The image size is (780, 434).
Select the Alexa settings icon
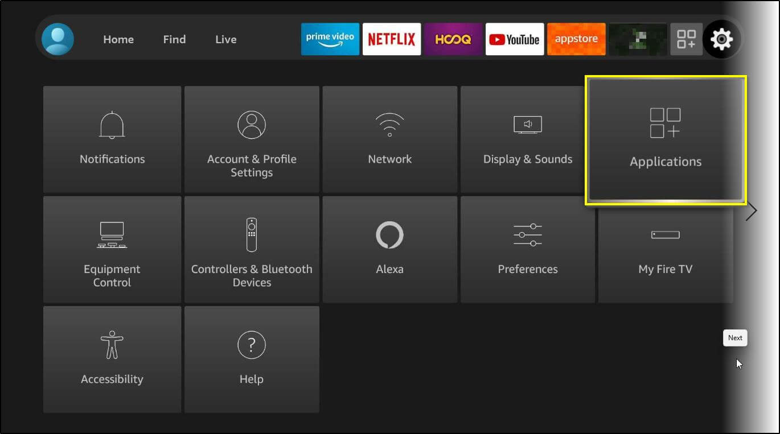pyautogui.click(x=389, y=249)
